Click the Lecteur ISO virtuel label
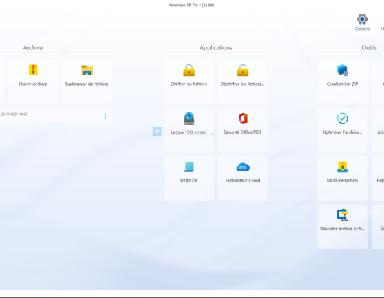 tap(189, 132)
